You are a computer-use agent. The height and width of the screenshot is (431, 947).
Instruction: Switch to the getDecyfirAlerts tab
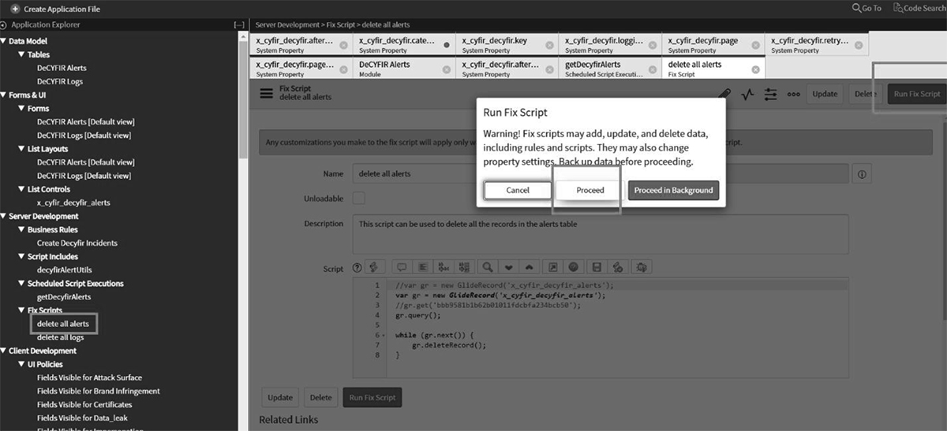[x=593, y=65]
